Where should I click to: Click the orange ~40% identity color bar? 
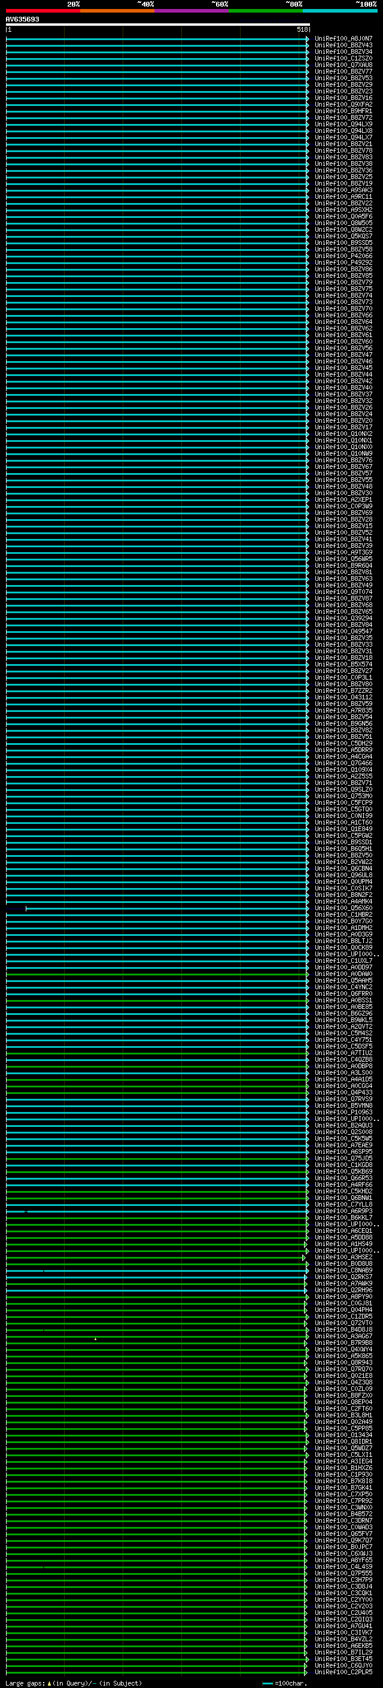pos(117,11)
